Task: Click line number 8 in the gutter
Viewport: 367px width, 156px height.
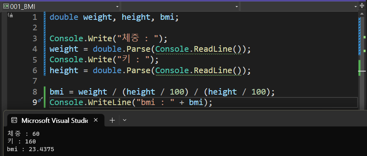Action: (35, 92)
